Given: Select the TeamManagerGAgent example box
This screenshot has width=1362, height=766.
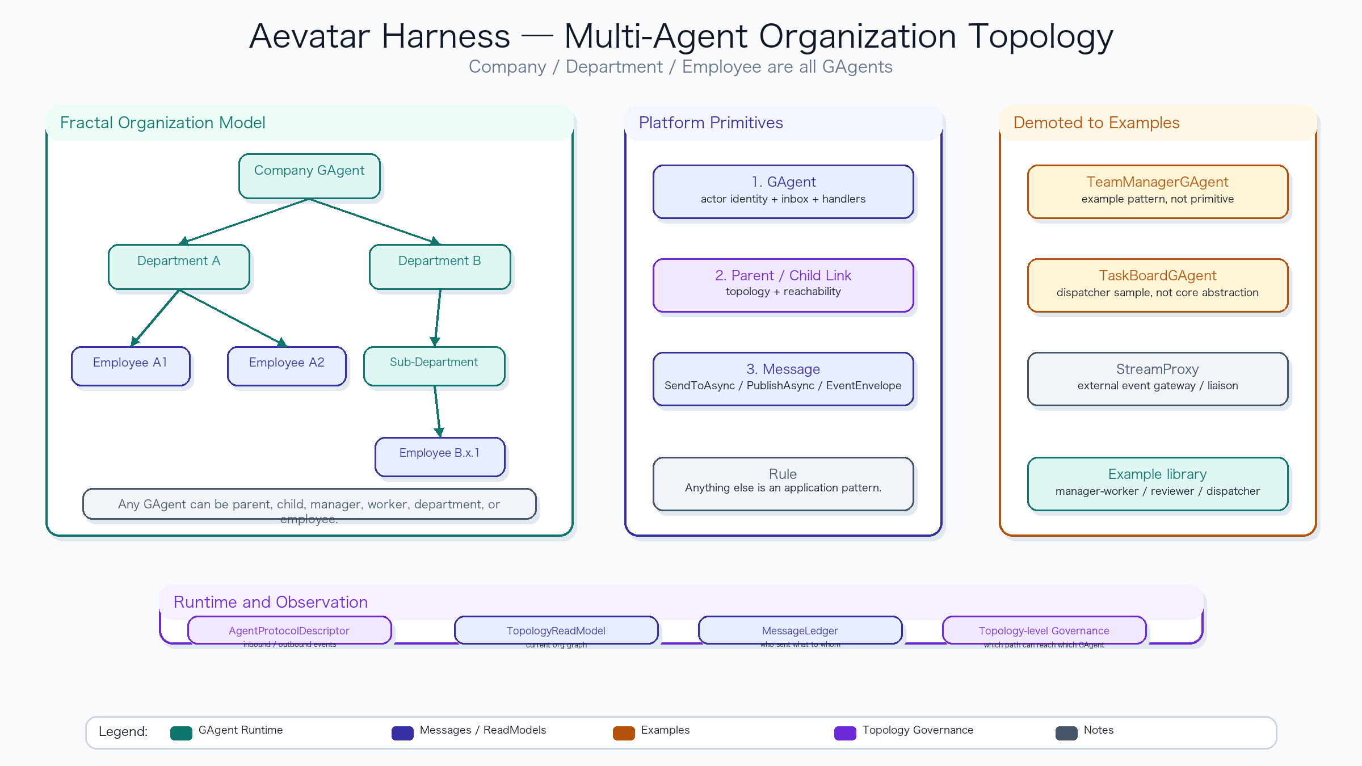Looking at the screenshot, I should click(x=1158, y=192).
